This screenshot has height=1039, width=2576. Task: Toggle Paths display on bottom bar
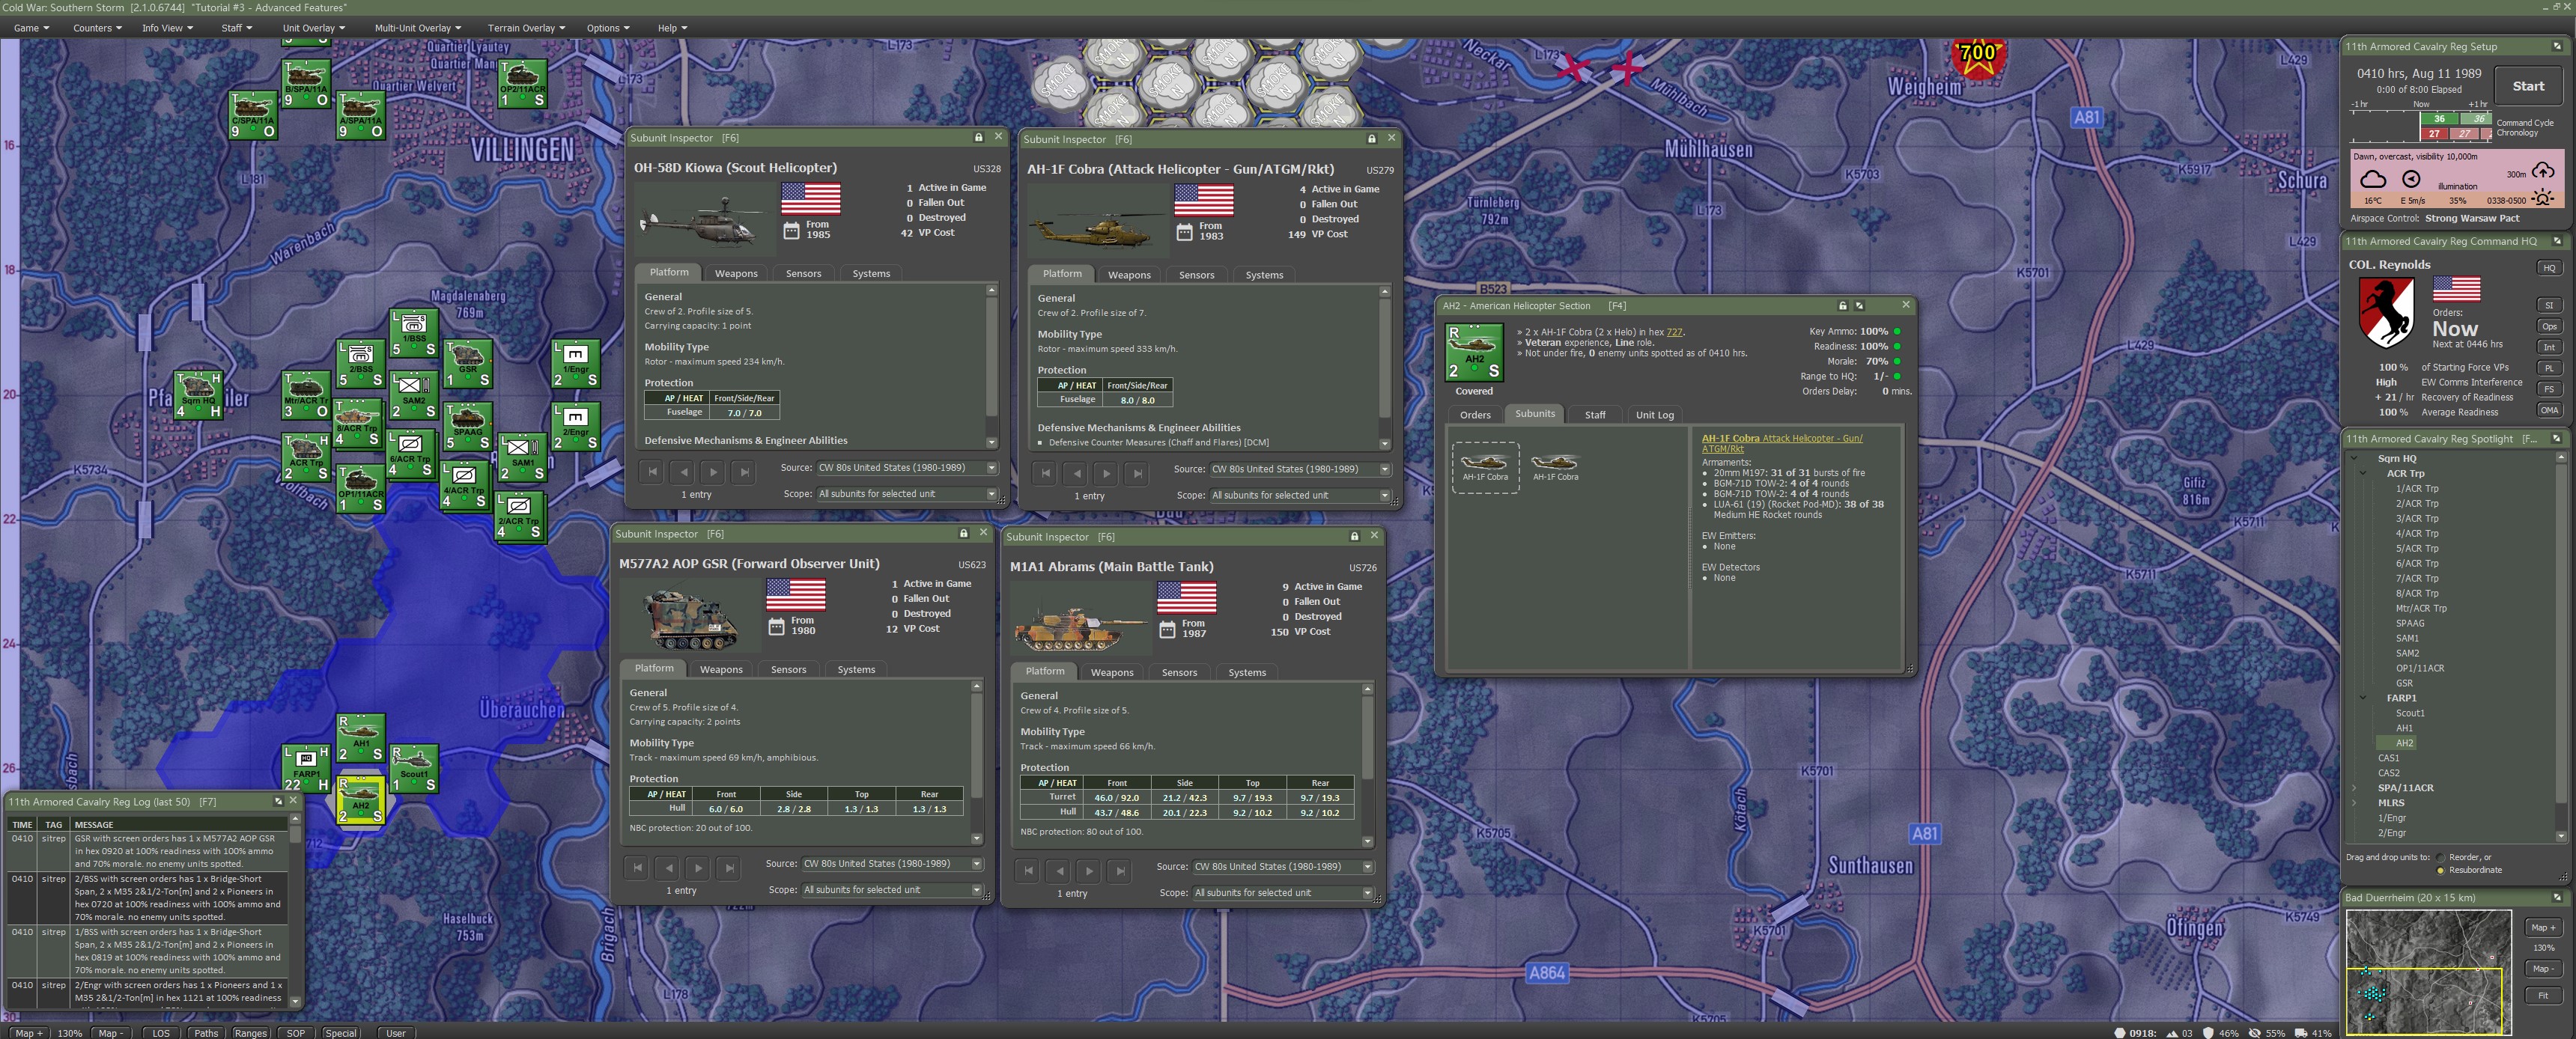(x=206, y=1033)
